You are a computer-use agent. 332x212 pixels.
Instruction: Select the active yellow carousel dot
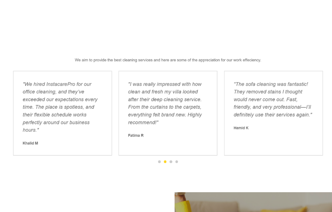point(165,162)
